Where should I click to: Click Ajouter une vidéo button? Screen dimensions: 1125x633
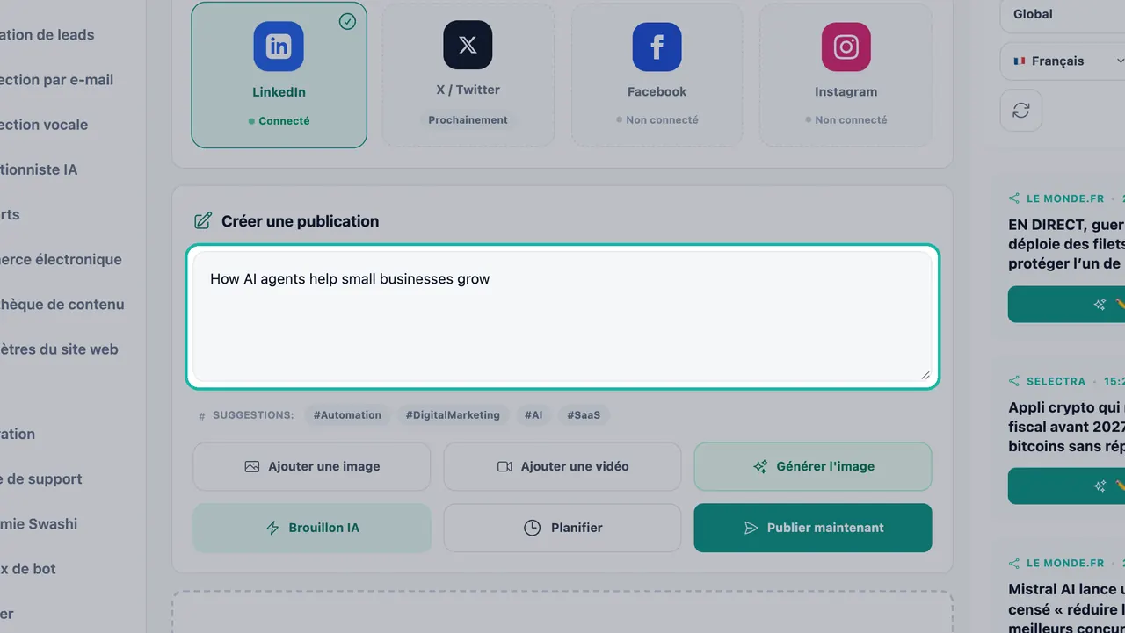pyautogui.click(x=562, y=466)
